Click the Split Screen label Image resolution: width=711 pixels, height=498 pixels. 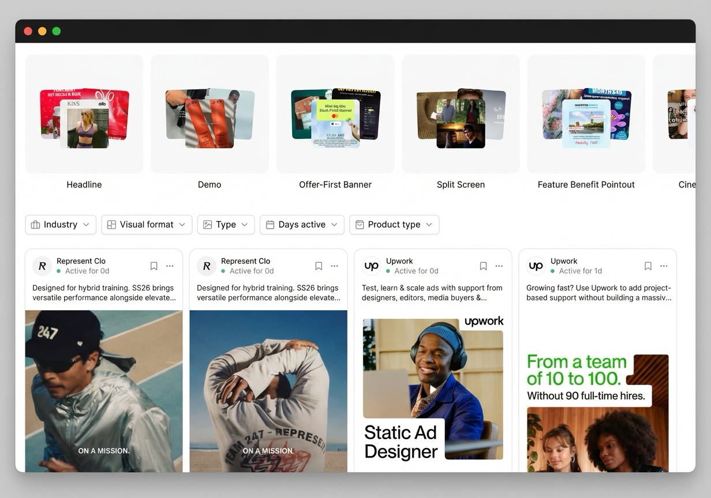(461, 184)
